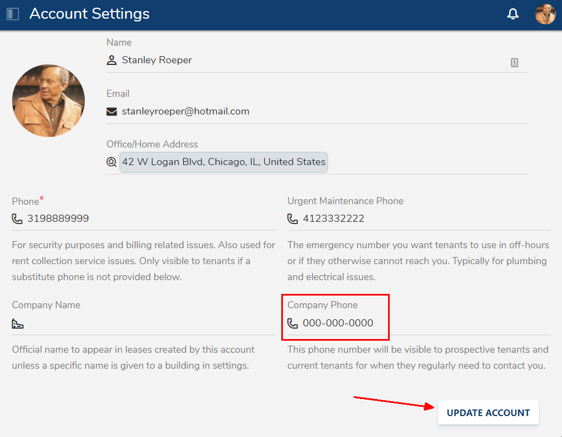Click the envelope icon beside the email
562x437 pixels.
[112, 112]
